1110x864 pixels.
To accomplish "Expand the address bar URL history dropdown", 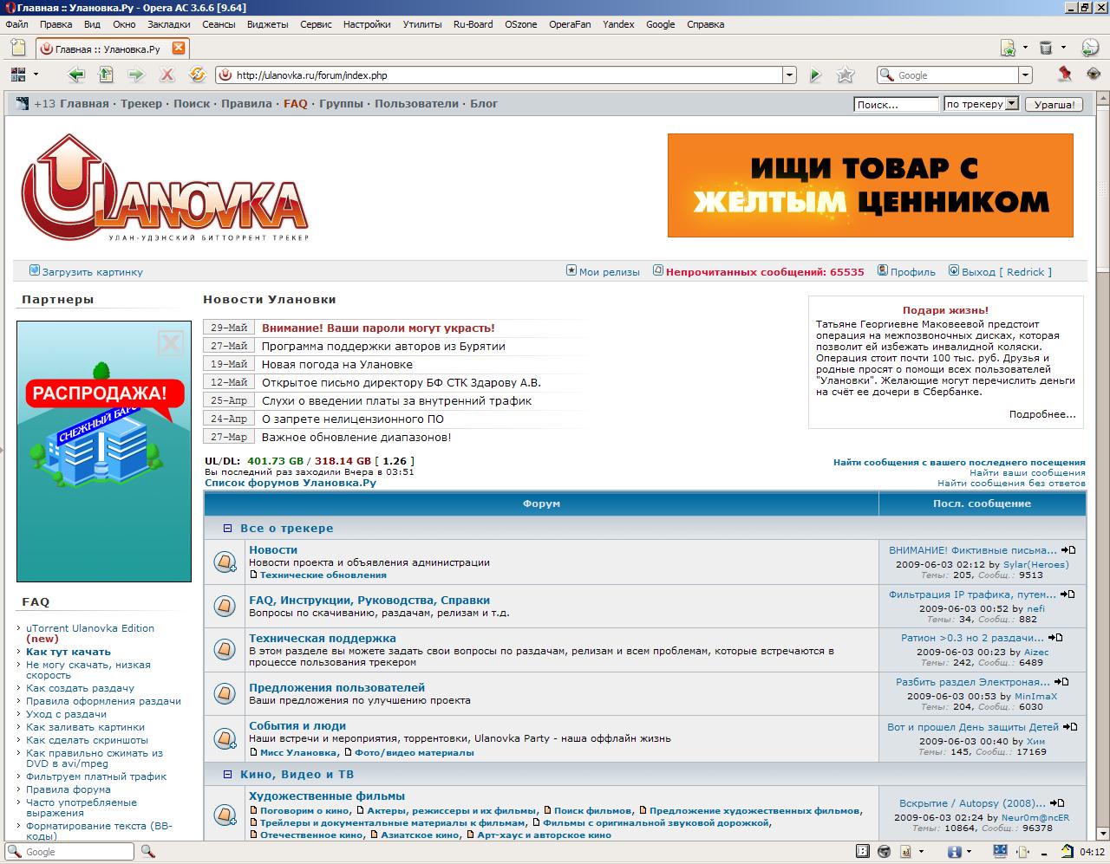I will [789, 75].
